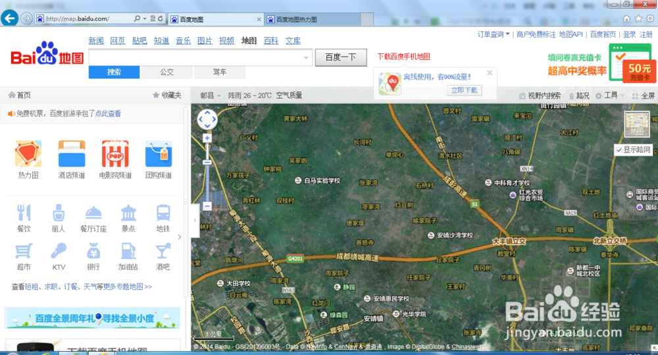
Task: Open 视野内搜索 search in view
Action: 540,96
